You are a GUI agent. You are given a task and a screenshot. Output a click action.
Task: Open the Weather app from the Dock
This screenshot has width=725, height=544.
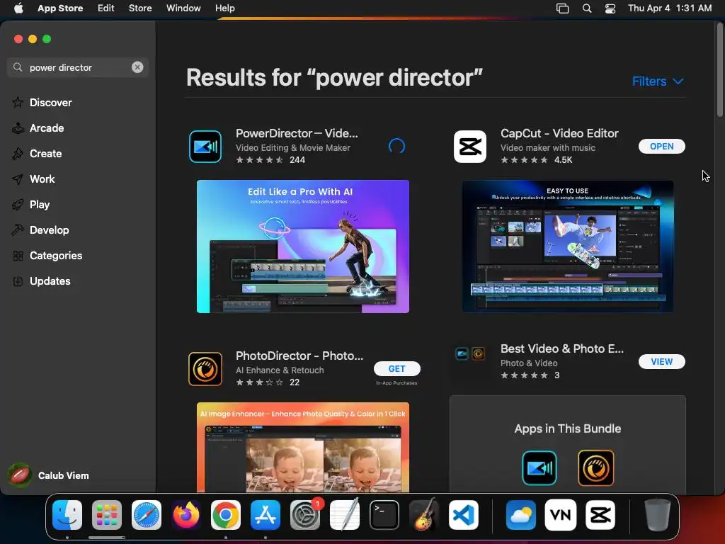click(520, 515)
